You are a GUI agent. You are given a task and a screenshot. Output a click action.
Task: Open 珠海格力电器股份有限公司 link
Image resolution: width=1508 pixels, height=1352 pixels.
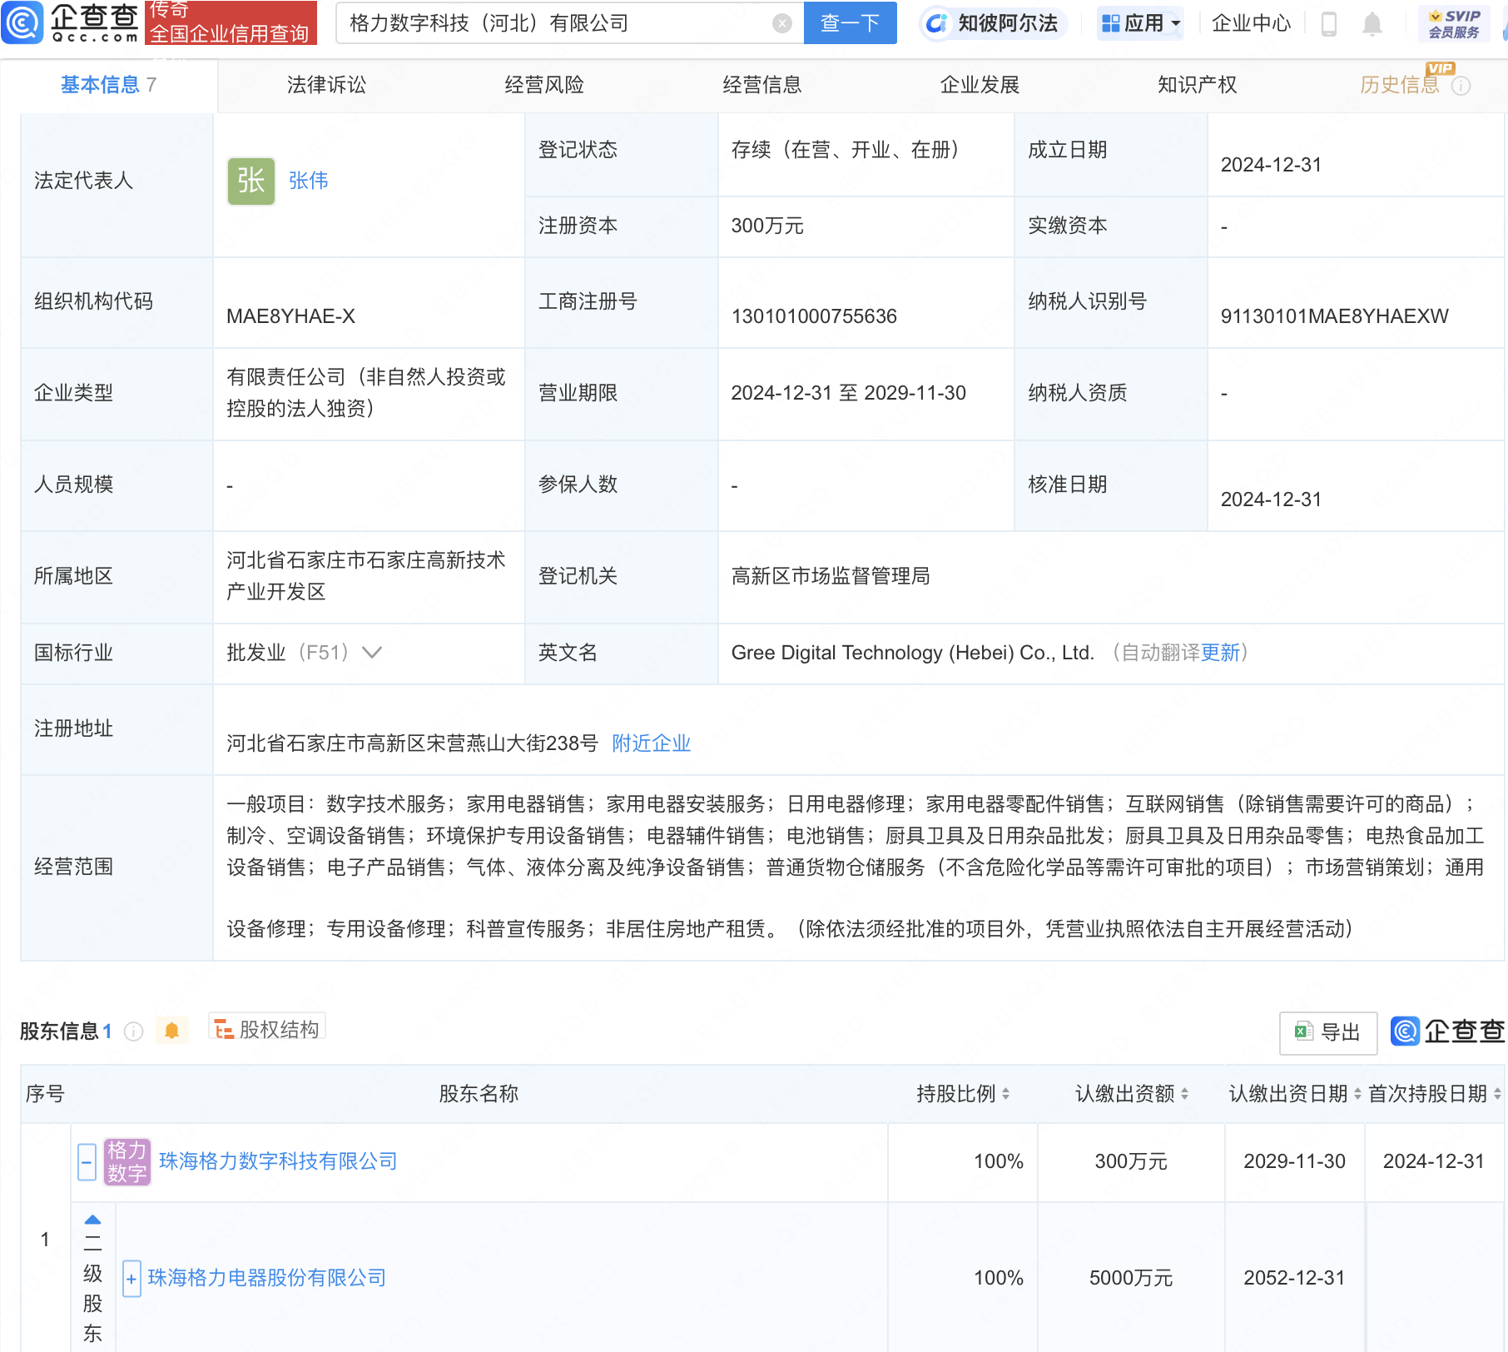tap(267, 1278)
